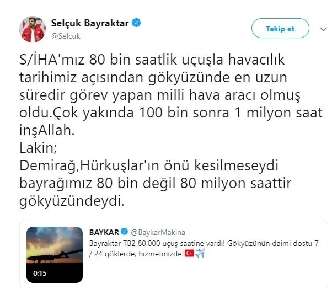The height and width of the screenshot is (289, 332).
Task: Follow the account with Takip et
Action: (280, 28)
